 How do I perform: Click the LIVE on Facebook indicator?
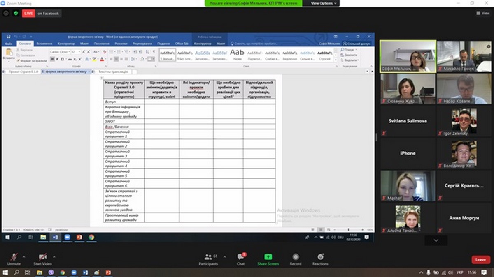[x=41, y=13]
